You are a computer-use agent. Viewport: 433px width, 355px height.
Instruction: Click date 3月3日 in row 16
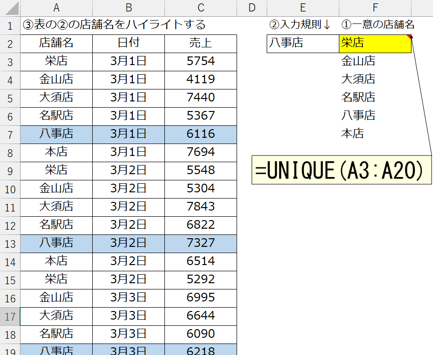[x=129, y=299]
